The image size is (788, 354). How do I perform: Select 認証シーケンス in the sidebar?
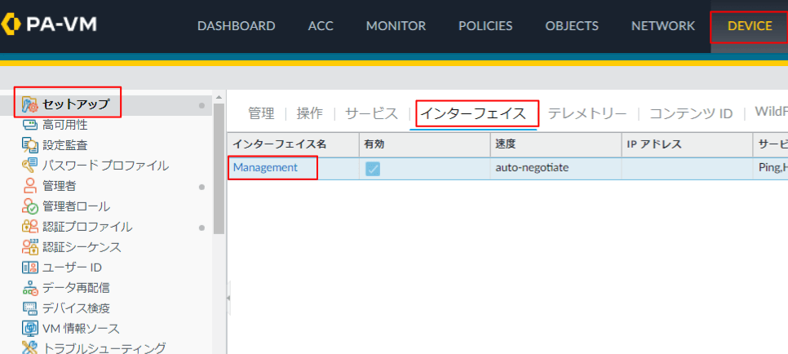coord(82,247)
